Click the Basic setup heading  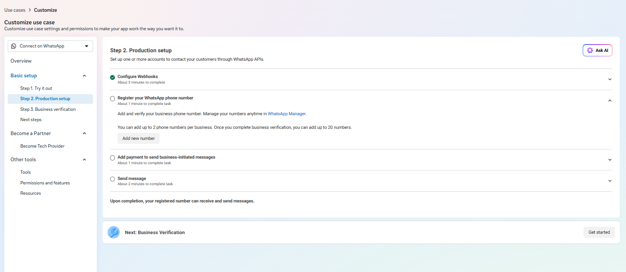tap(24, 76)
